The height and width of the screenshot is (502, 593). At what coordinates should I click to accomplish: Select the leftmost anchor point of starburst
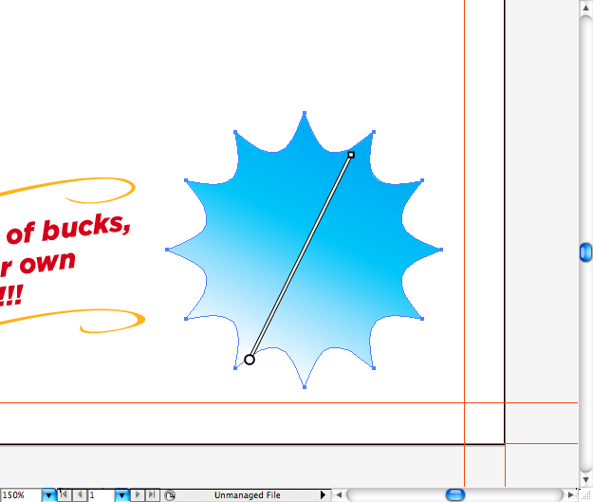point(167,250)
